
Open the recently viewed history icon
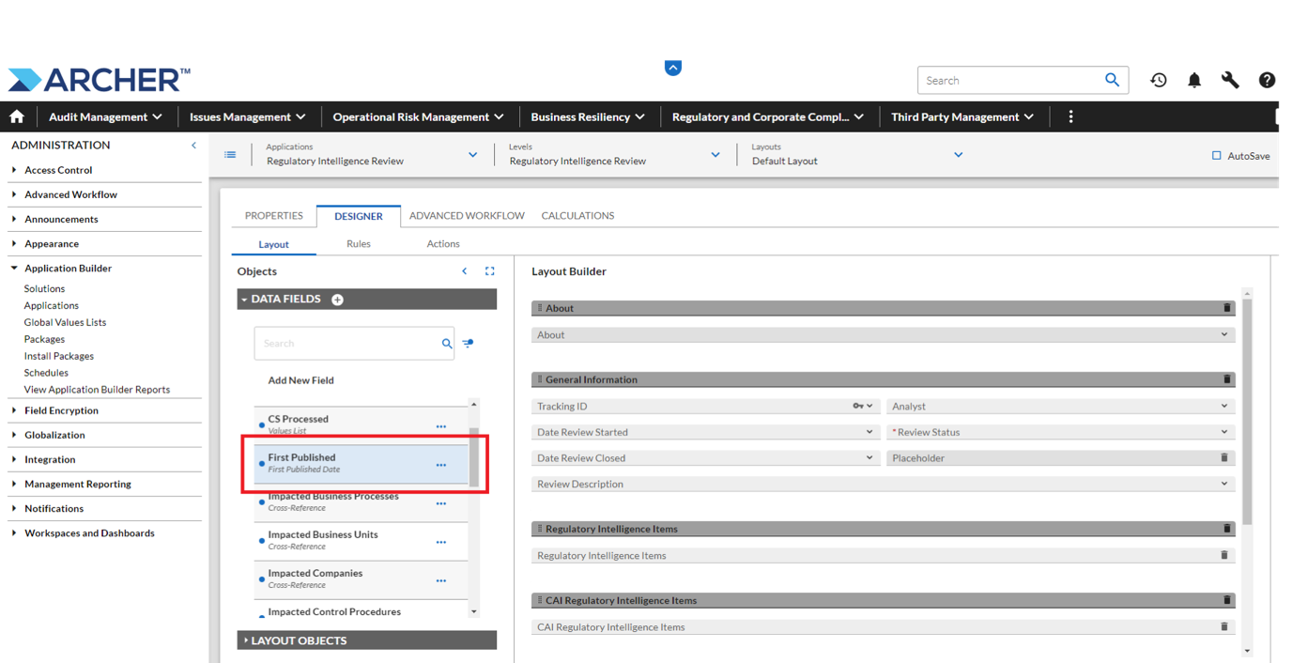point(1159,80)
